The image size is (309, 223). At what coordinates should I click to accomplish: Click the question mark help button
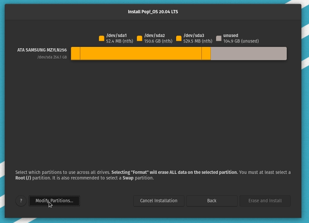click(x=21, y=201)
